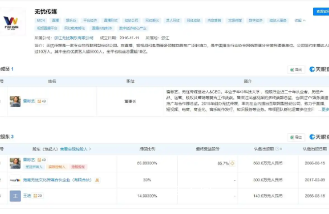This screenshot has width=329, height=214.
Task: Sort by 认缴出资额 column arrows
Action: (x=281, y=149)
